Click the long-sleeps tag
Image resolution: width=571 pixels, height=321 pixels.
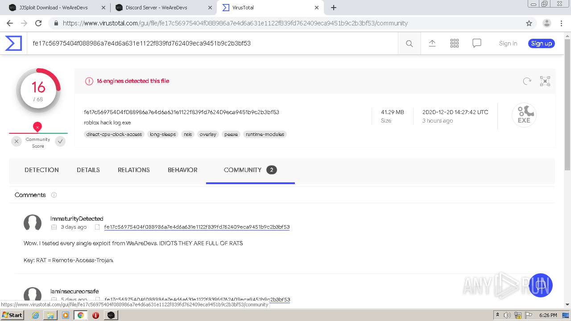[x=163, y=134]
